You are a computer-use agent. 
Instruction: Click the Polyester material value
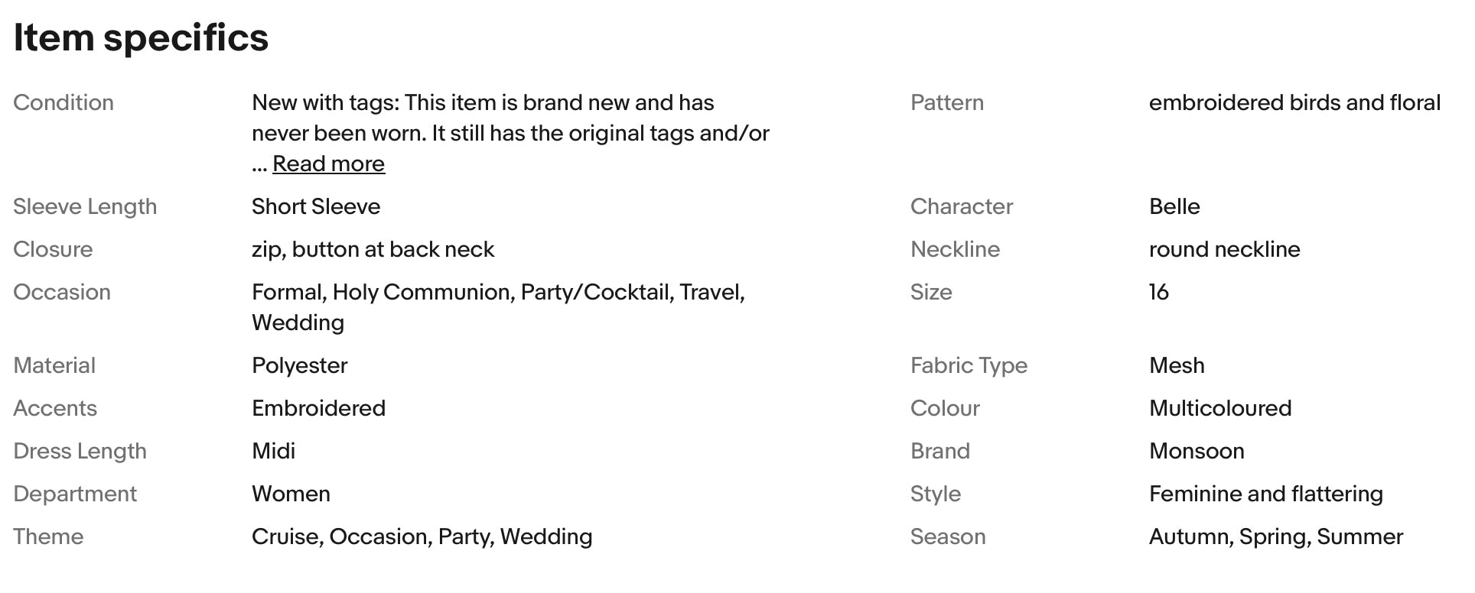click(299, 366)
